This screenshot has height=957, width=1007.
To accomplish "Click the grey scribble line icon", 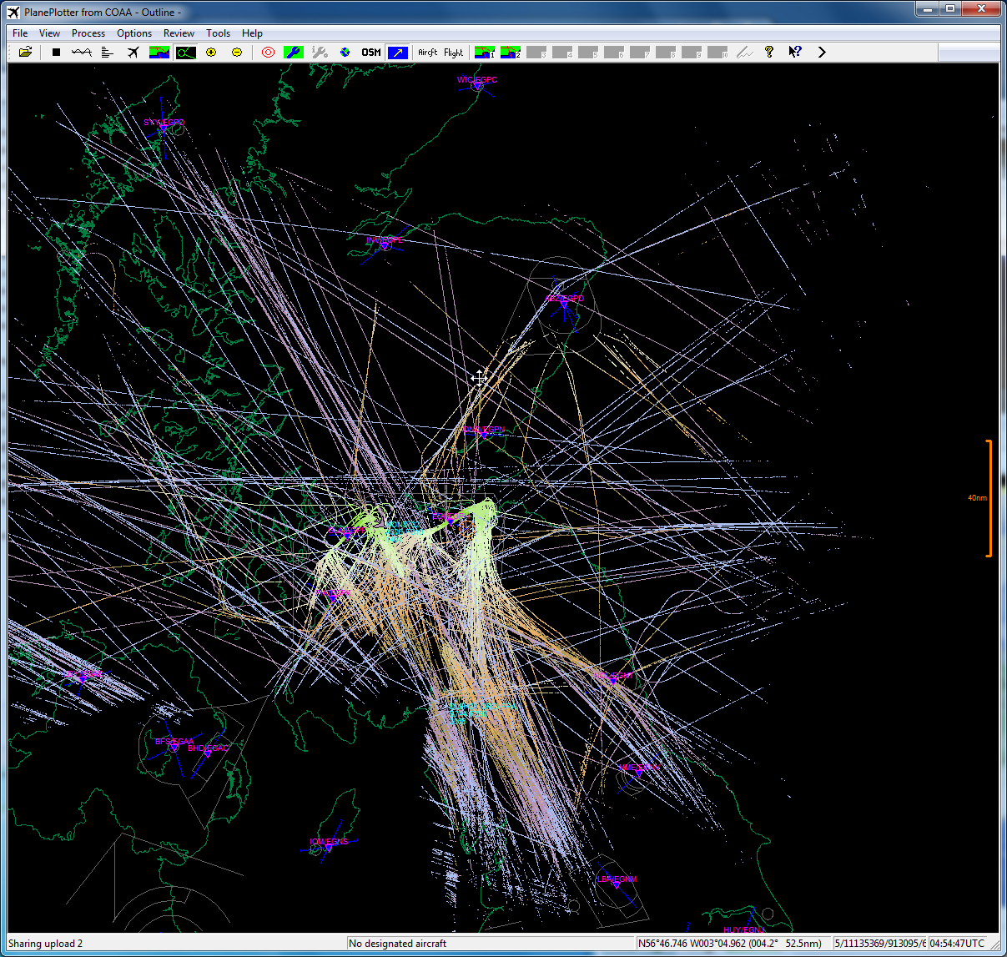I will [x=744, y=52].
